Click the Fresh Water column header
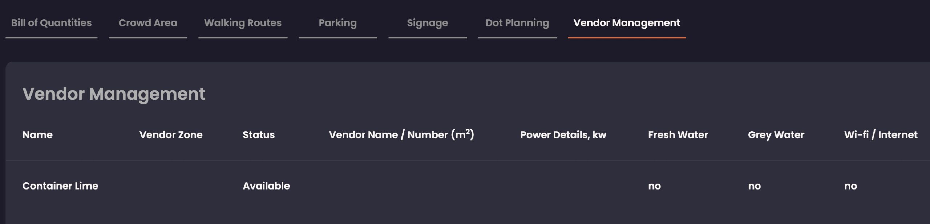This screenshot has width=930, height=224. pos(678,135)
